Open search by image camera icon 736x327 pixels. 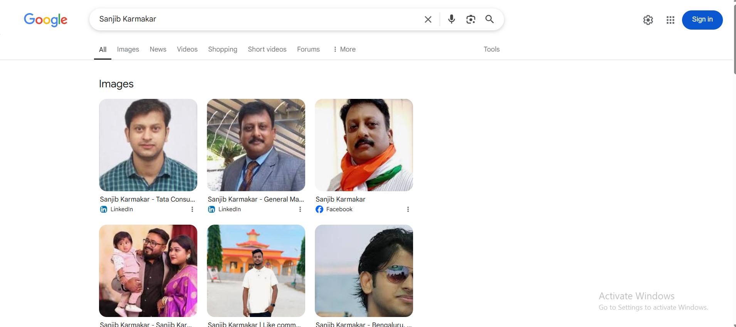coord(471,19)
